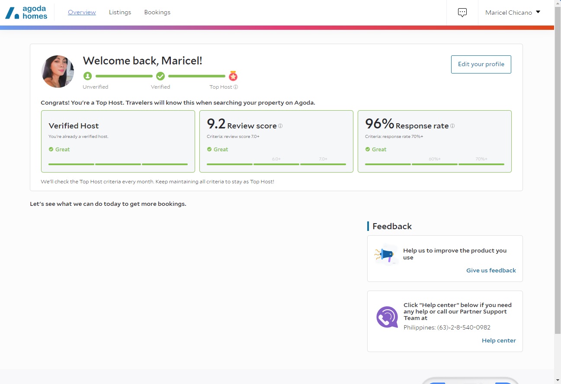Go to the Bookings tab
Screen dimensions: 561x384
pyautogui.click(x=157, y=13)
